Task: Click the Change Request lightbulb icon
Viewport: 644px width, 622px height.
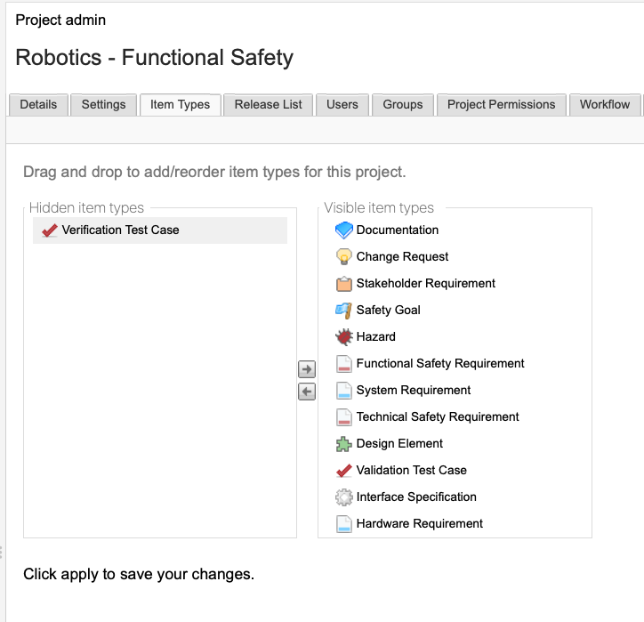Action: 343,257
